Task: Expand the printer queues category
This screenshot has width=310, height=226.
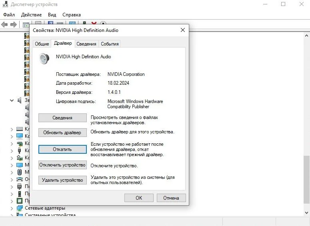Action: (x=12, y=180)
